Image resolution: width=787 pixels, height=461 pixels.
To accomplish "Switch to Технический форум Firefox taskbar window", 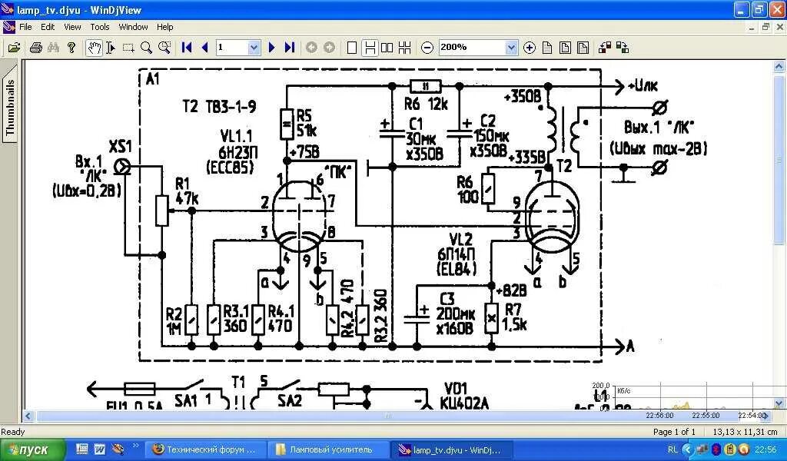I will click(204, 450).
